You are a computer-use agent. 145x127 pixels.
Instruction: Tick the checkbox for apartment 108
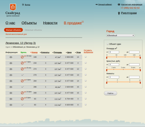pos(86,57)
